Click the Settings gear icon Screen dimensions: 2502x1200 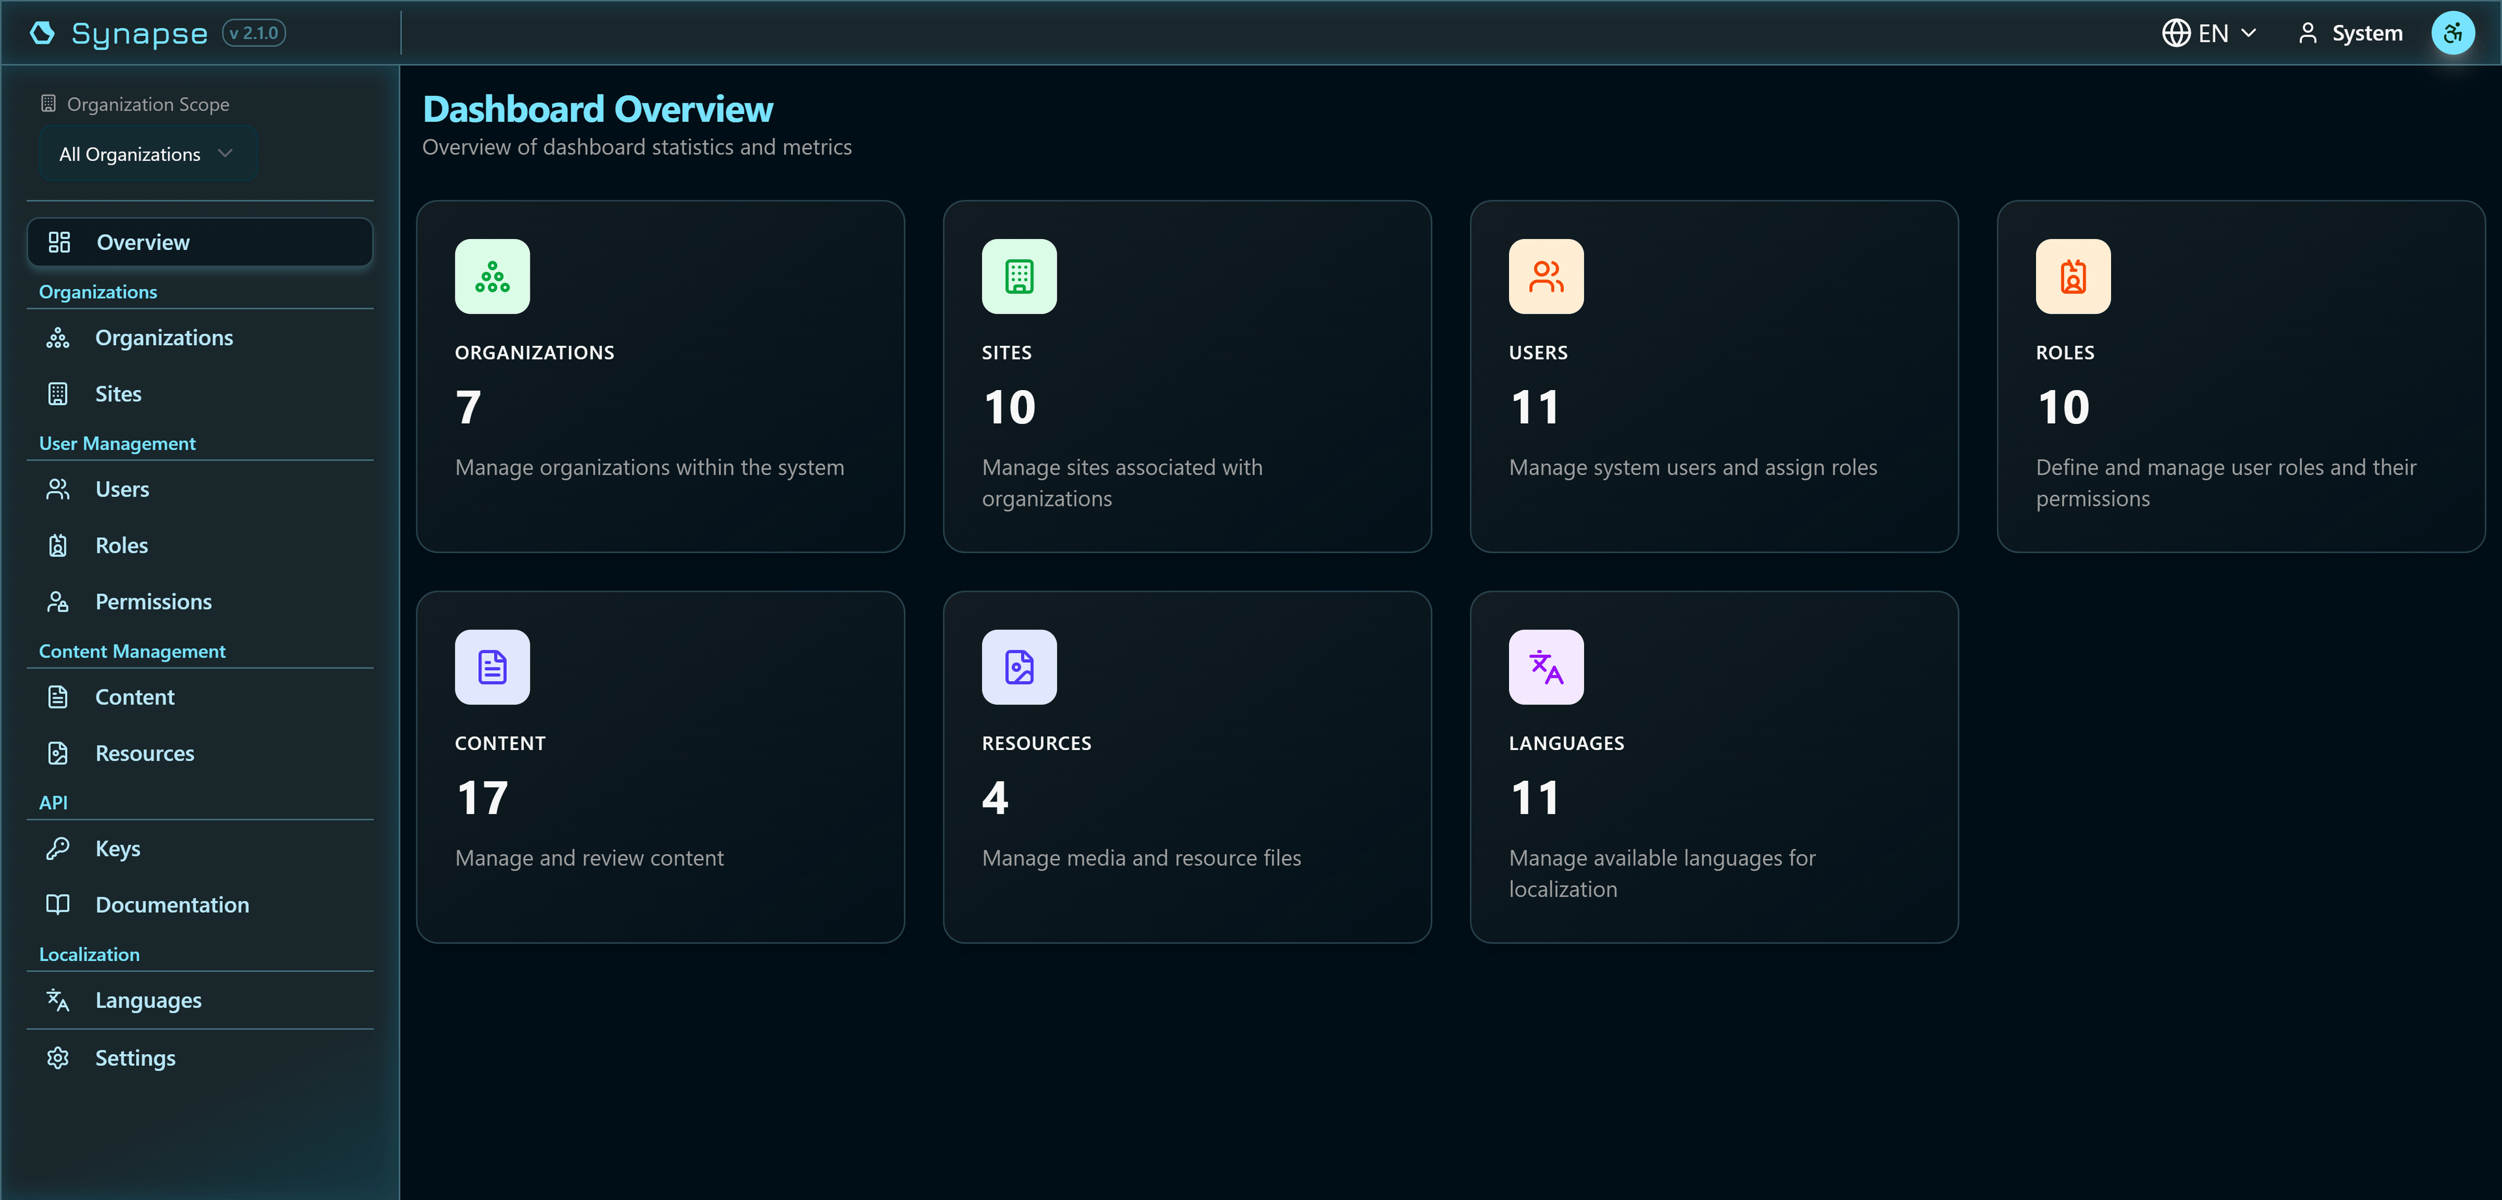tap(57, 1057)
